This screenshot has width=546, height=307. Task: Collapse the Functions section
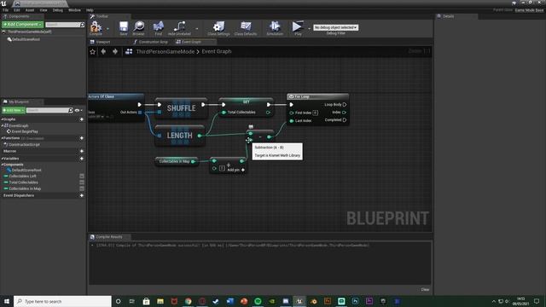coord(2,138)
